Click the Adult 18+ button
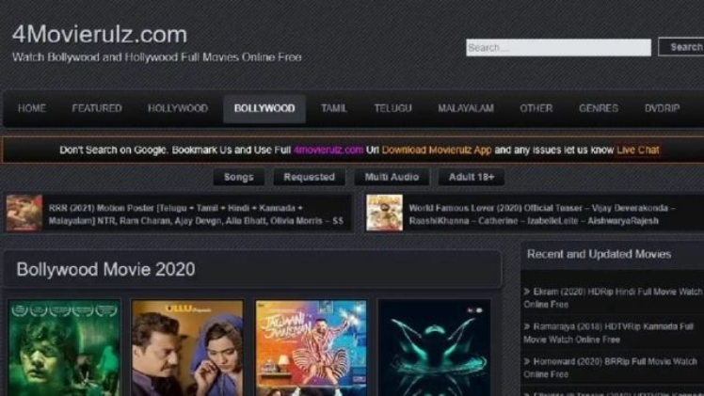The width and height of the screenshot is (704, 396). pos(471,177)
